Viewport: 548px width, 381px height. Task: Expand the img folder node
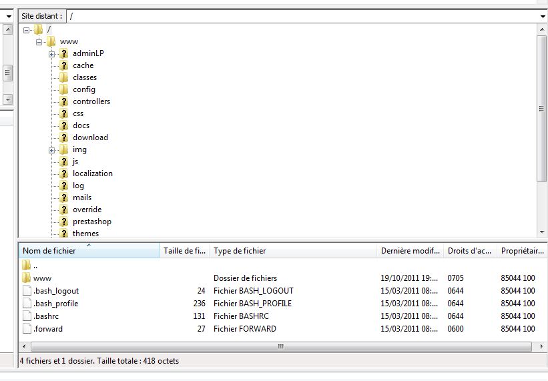[x=51, y=151]
